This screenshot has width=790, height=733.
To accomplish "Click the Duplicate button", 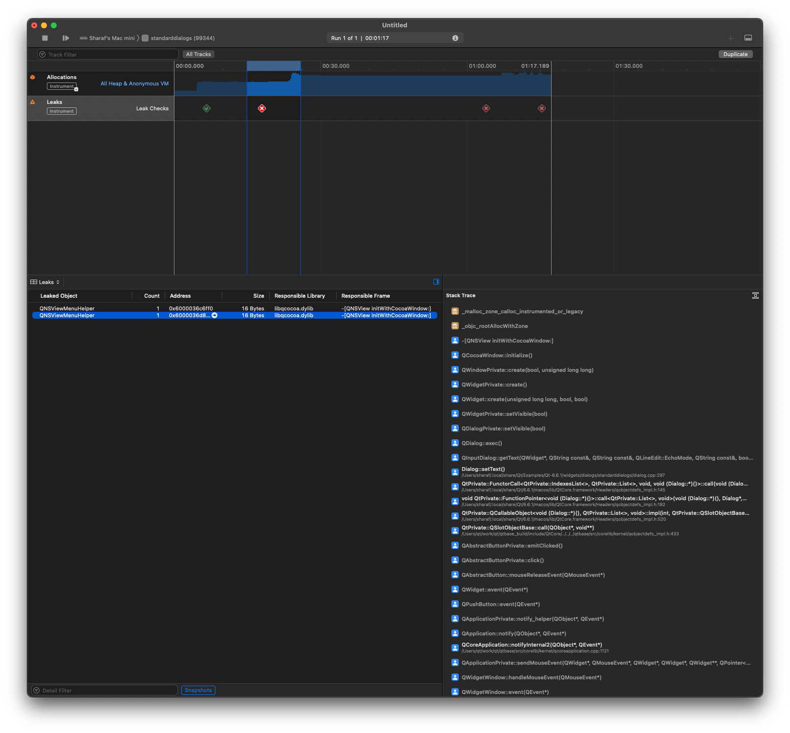I will [x=735, y=54].
